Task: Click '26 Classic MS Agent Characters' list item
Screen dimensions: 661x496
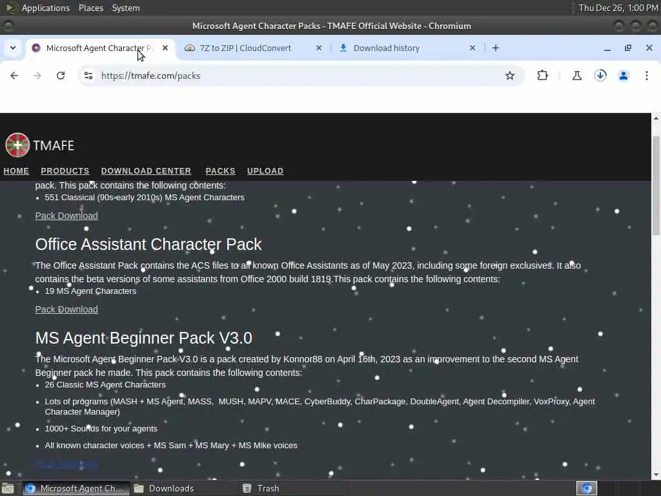Action: (105, 385)
